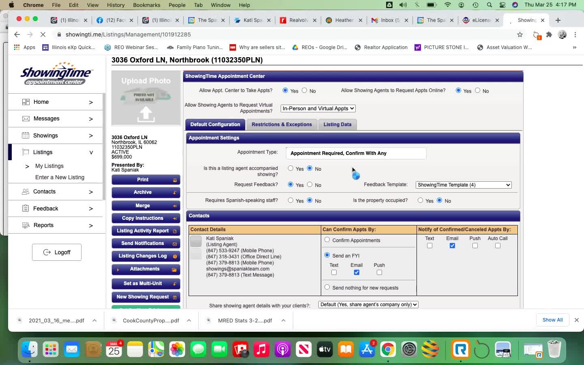Screen dimensions: 584x365
Task: Open Music app in the Dock
Action: [262, 349]
